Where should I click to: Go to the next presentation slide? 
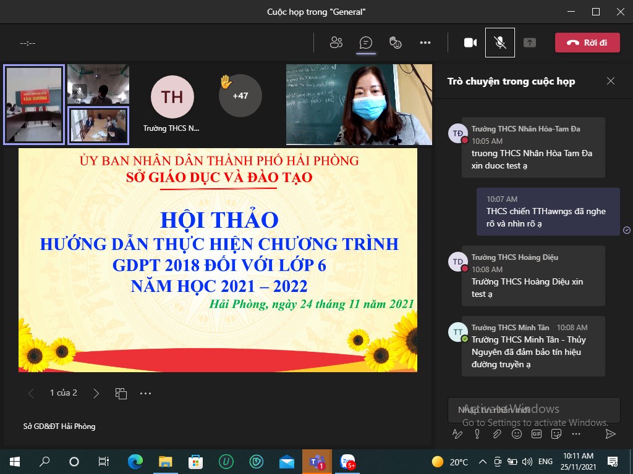click(x=96, y=393)
